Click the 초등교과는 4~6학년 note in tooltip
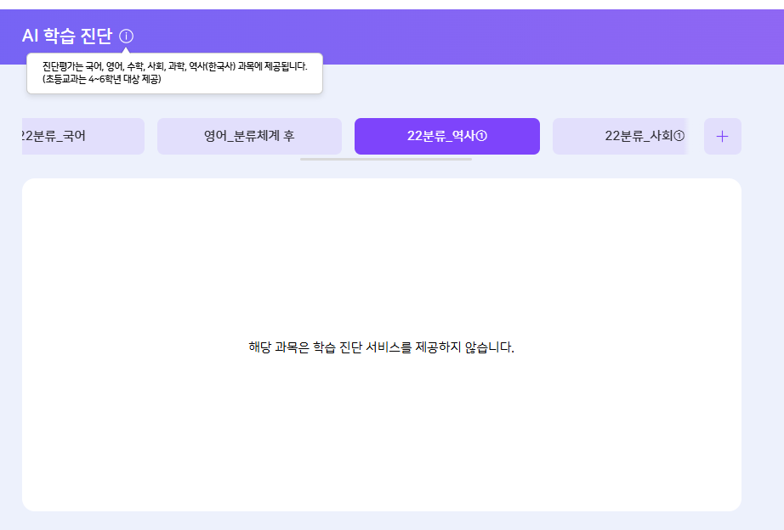The width and height of the screenshot is (784, 530). pos(101,79)
